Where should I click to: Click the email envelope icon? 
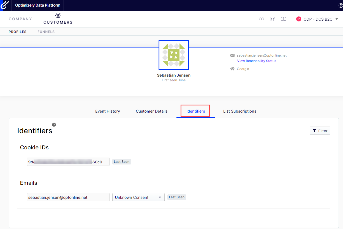(232, 55)
